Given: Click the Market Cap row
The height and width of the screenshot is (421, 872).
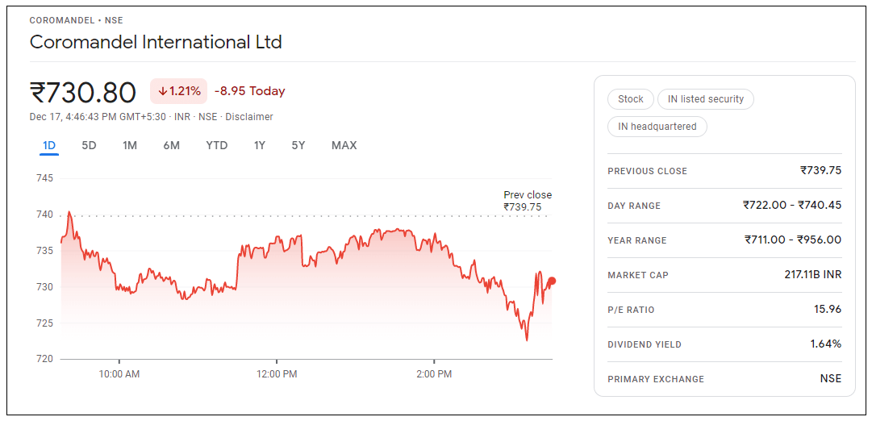Looking at the screenshot, I should pos(724,275).
